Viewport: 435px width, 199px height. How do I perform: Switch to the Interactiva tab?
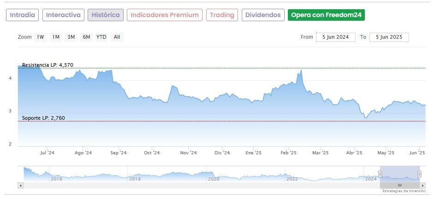(64, 15)
